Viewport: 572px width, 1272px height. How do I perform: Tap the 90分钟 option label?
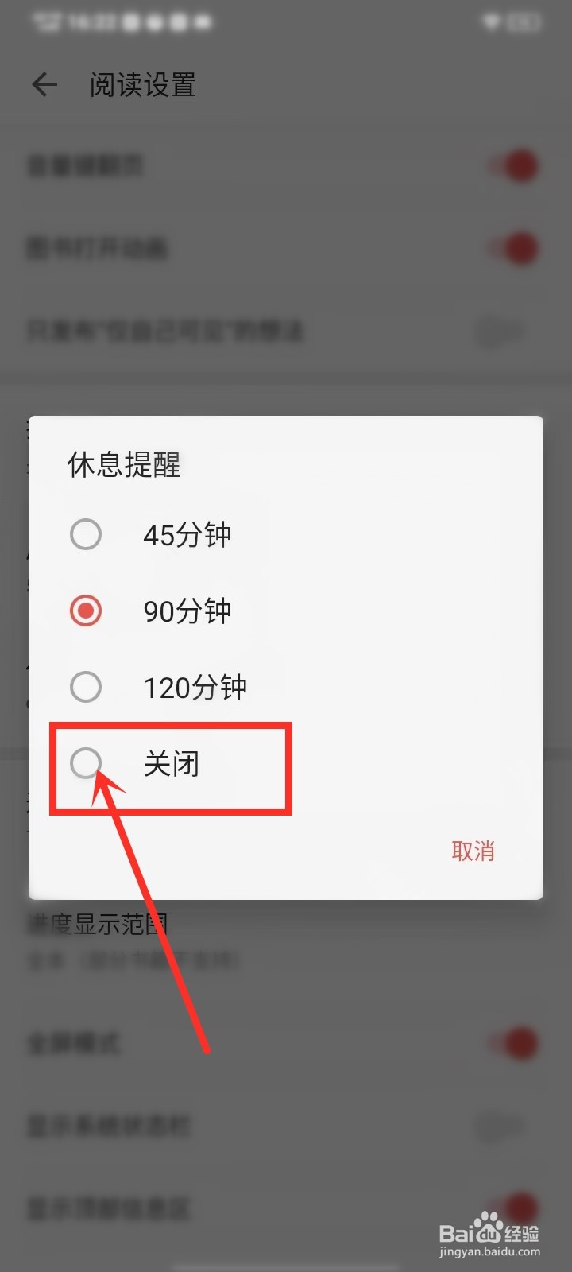click(187, 611)
